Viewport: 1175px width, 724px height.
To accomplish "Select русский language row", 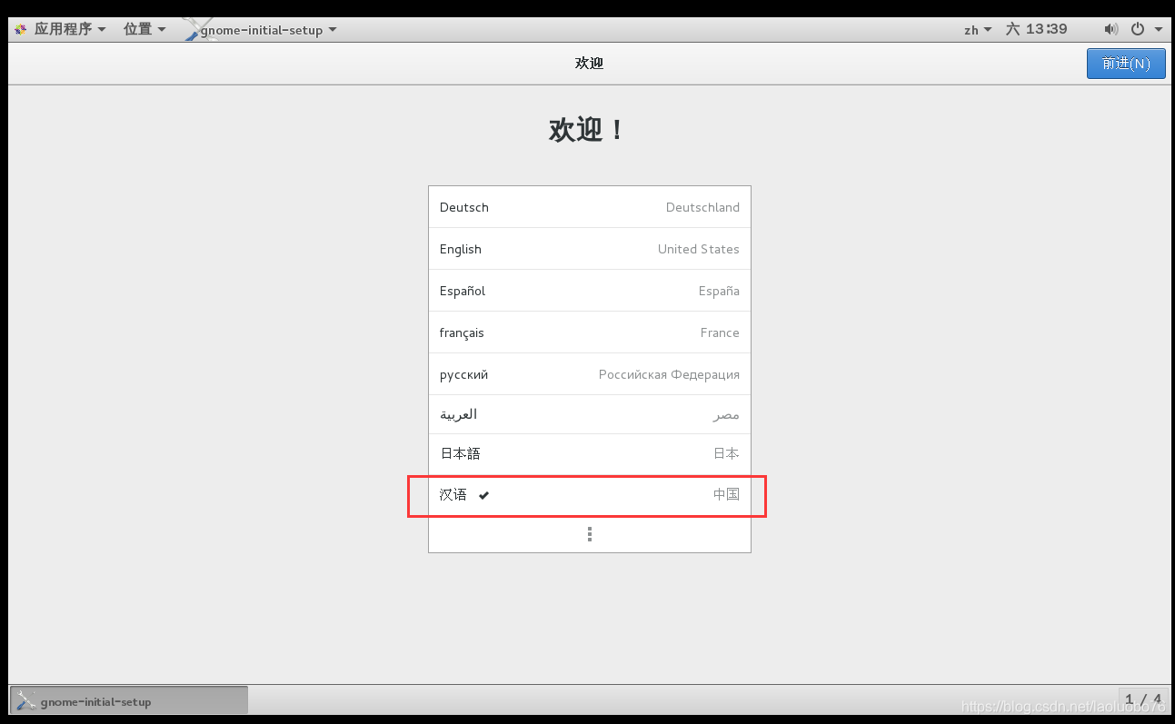I will (x=590, y=374).
